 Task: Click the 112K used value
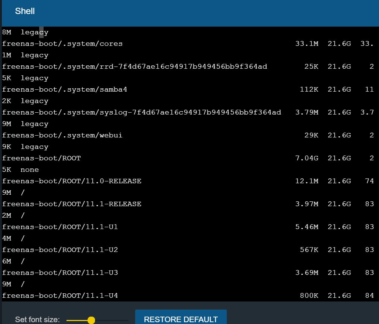tap(309, 89)
